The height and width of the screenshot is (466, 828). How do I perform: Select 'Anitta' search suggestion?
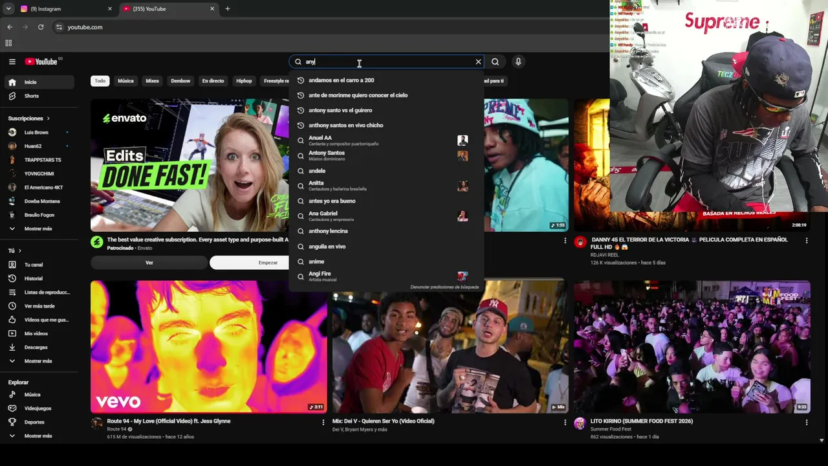(386, 186)
